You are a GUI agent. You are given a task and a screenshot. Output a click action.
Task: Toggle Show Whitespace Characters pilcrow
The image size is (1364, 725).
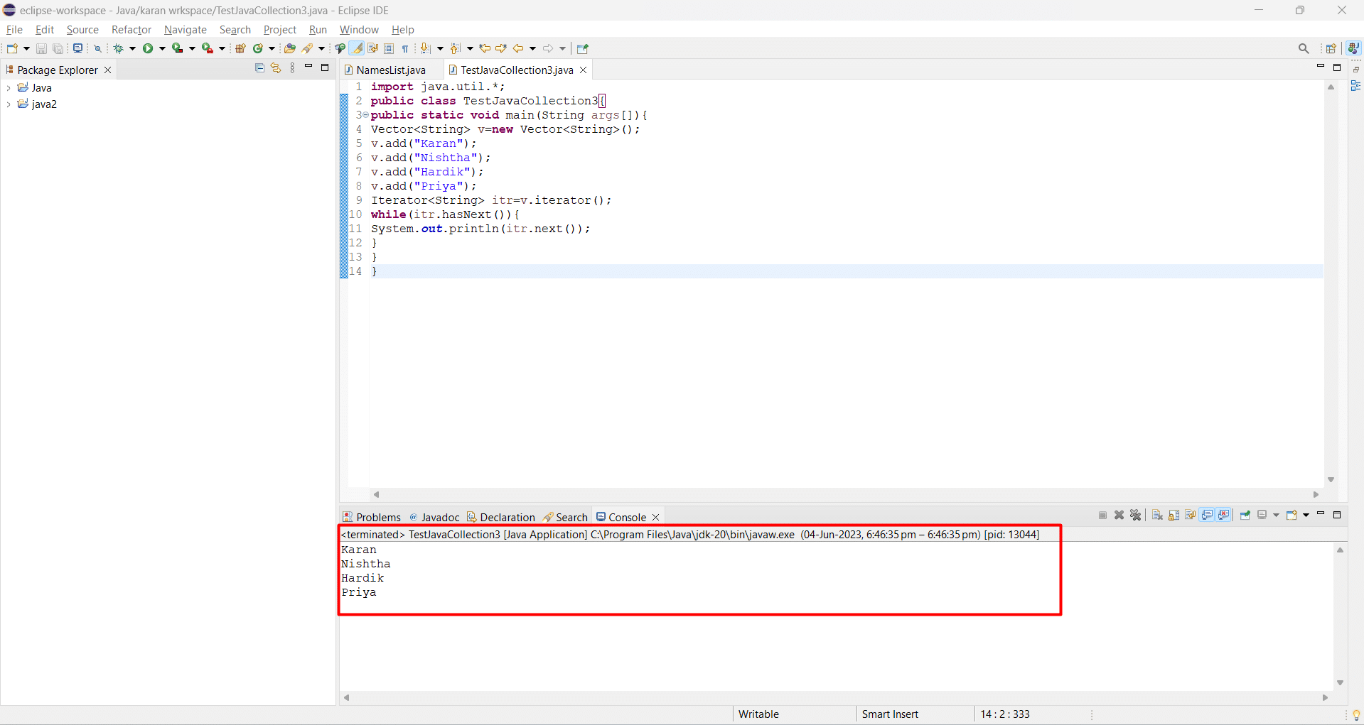click(x=405, y=48)
